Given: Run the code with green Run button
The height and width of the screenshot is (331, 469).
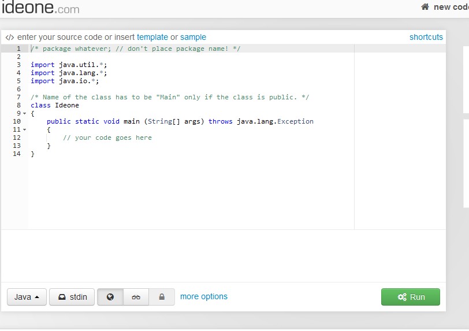Looking at the screenshot, I should [410, 297].
